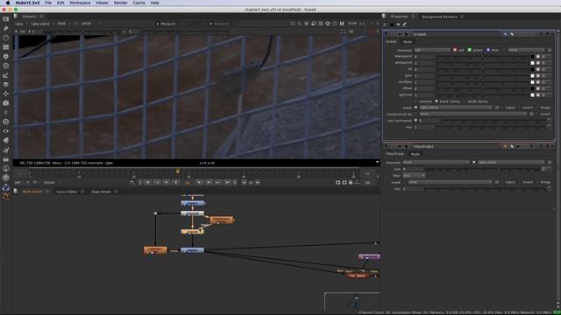561x315 pixels.
Task: Open the Node tab in Grade panel
Action: [408, 42]
